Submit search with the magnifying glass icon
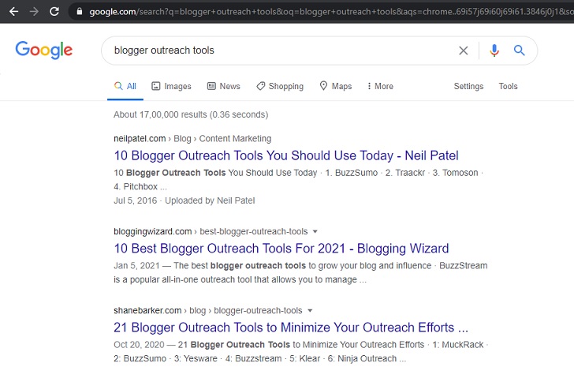The image size is (574, 378). pyautogui.click(x=519, y=51)
